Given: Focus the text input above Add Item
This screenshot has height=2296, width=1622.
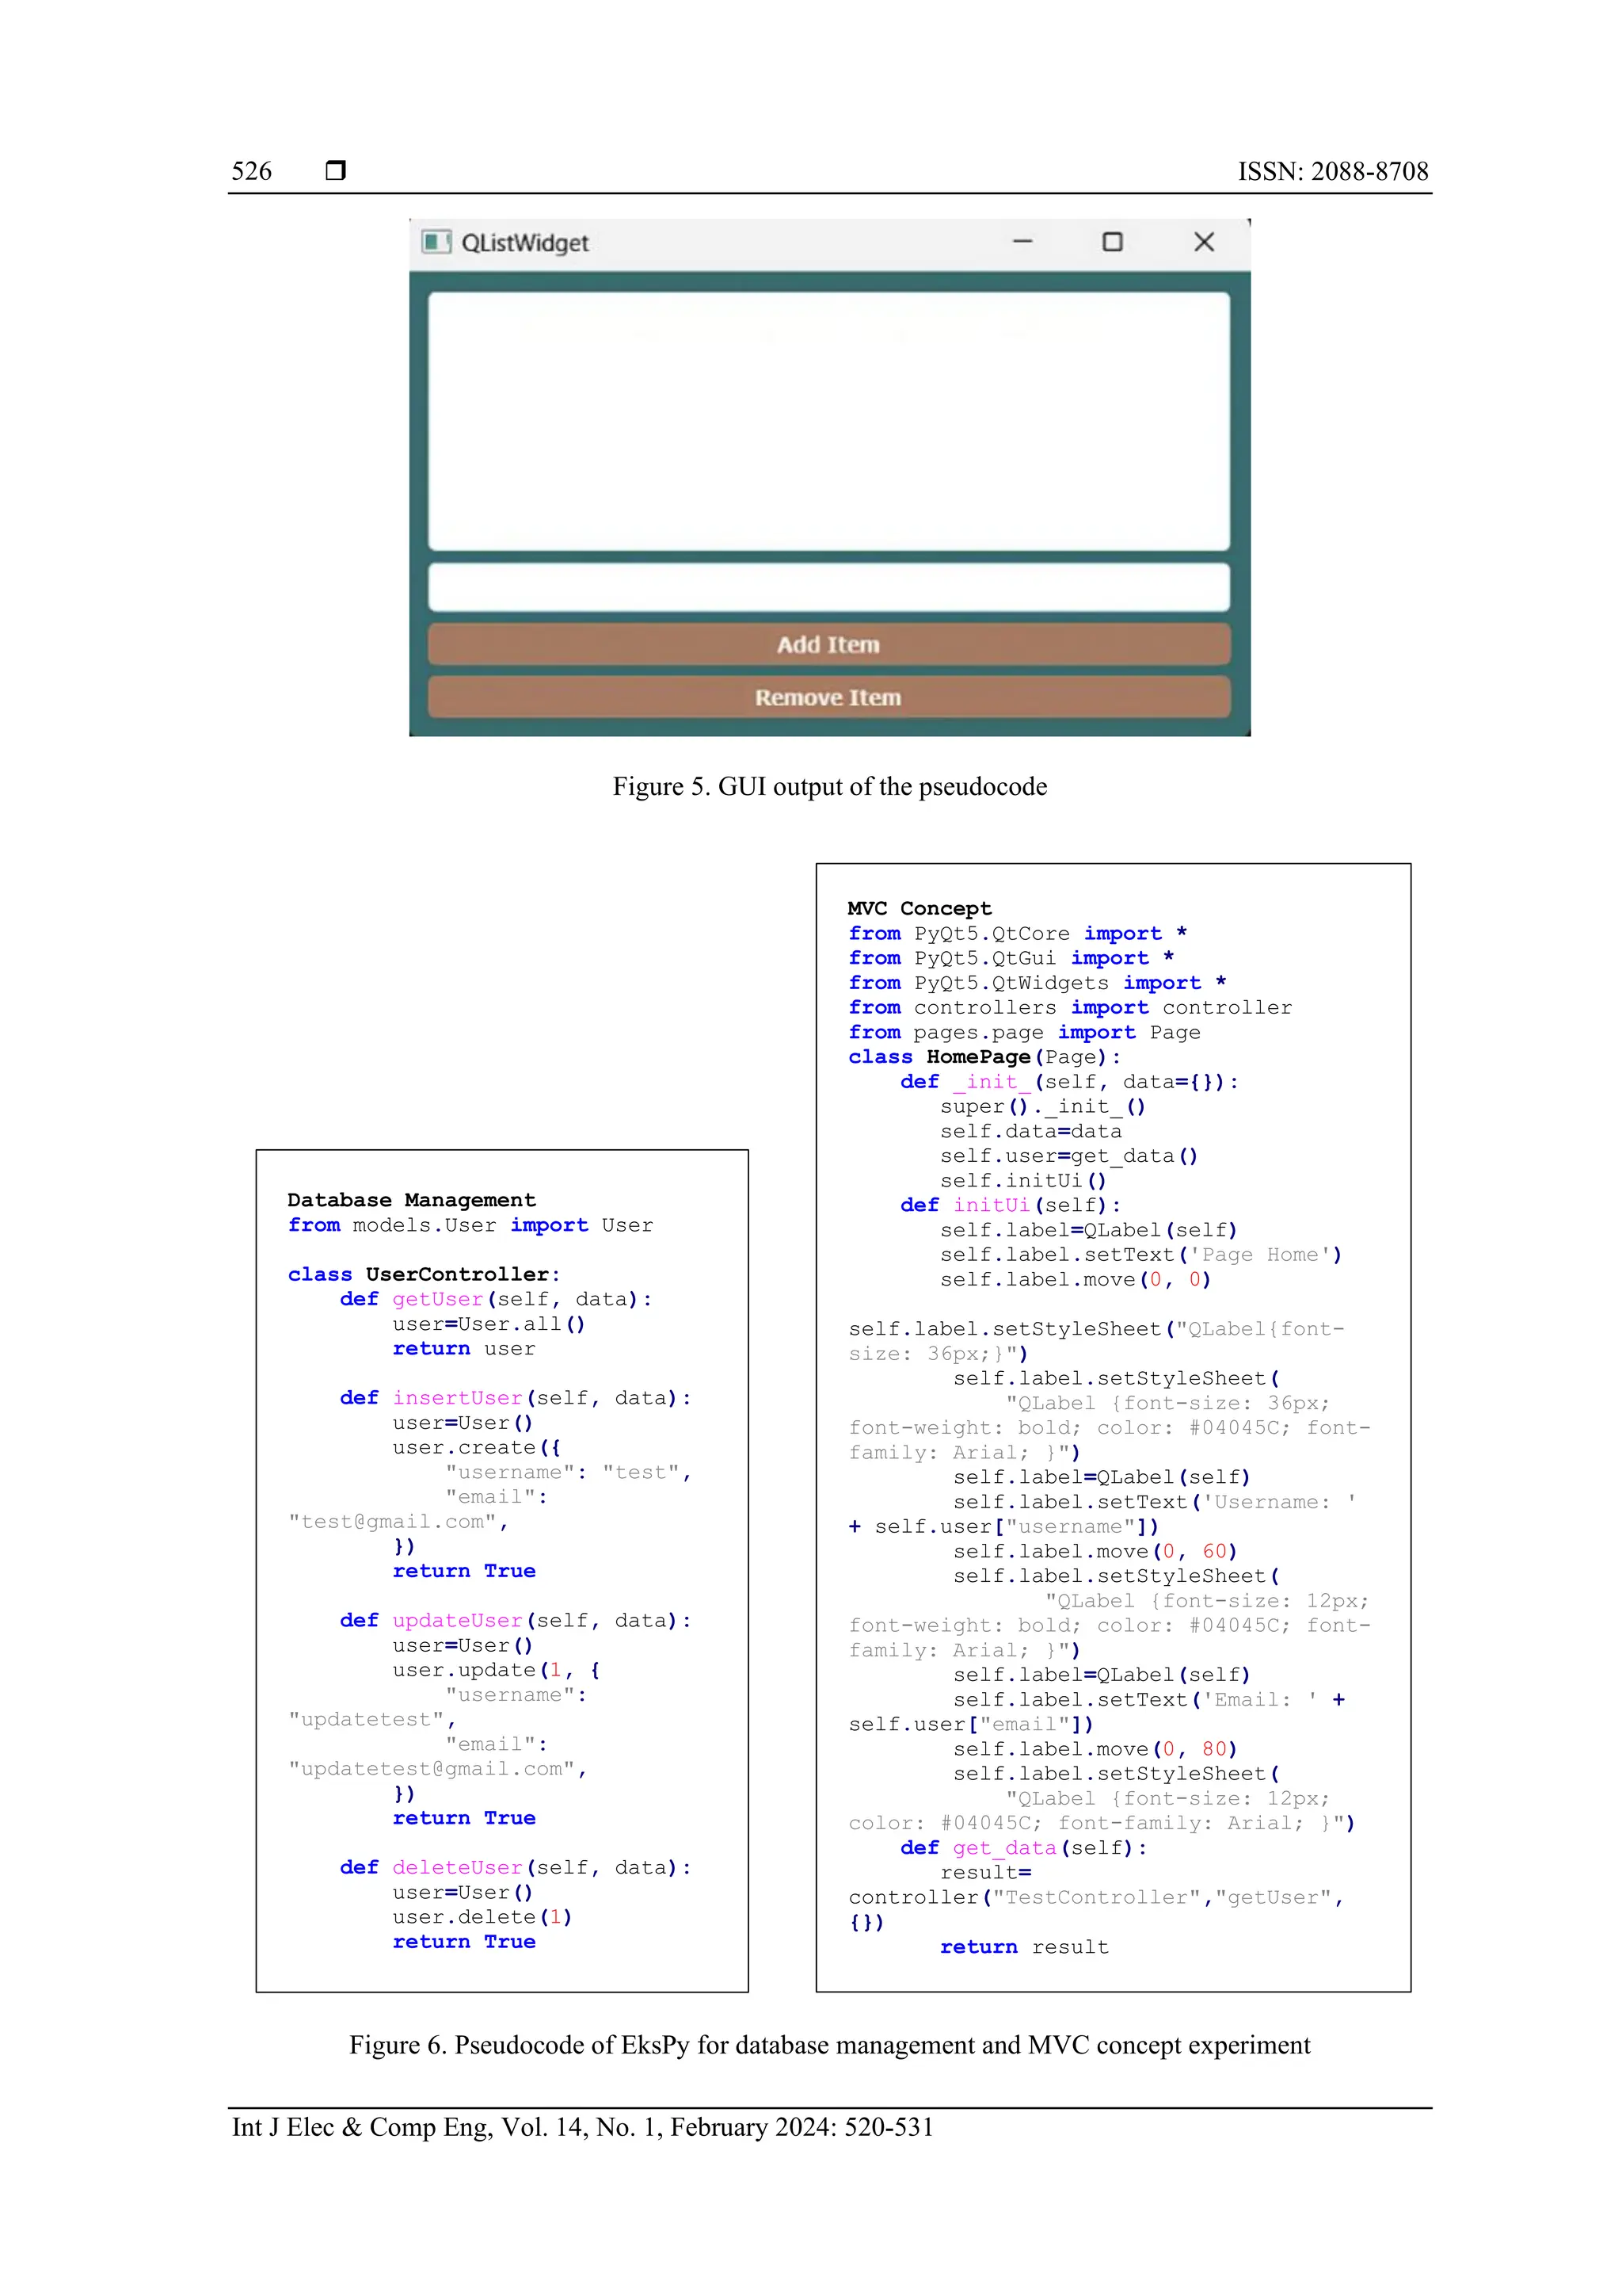Looking at the screenshot, I should tap(828, 587).
